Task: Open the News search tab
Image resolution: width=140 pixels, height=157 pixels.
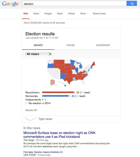Action: (x=36, y=14)
